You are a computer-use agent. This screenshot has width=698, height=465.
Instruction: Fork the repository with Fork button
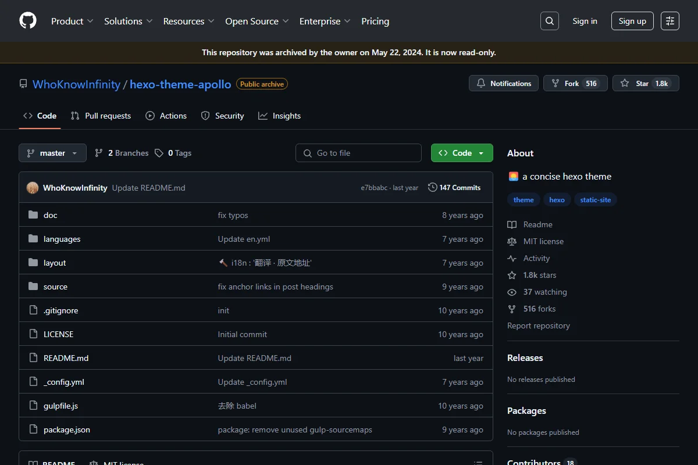click(x=575, y=83)
